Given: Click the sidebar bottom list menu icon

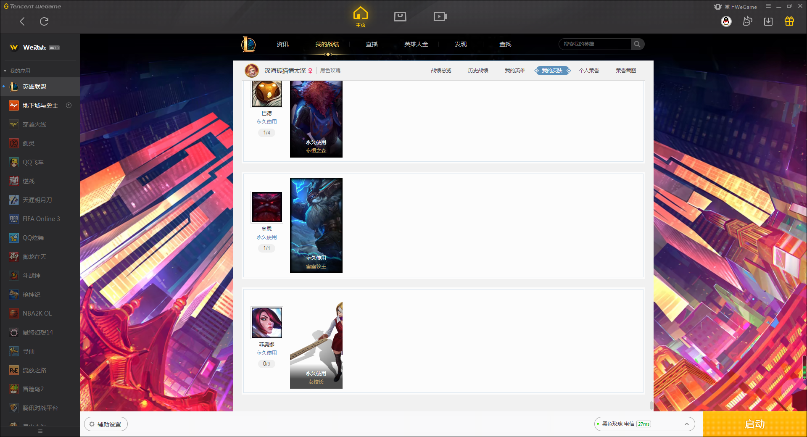Looking at the screenshot, I should (x=40, y=431).
